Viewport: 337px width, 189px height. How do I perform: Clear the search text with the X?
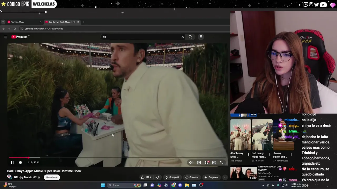point(182,37)
